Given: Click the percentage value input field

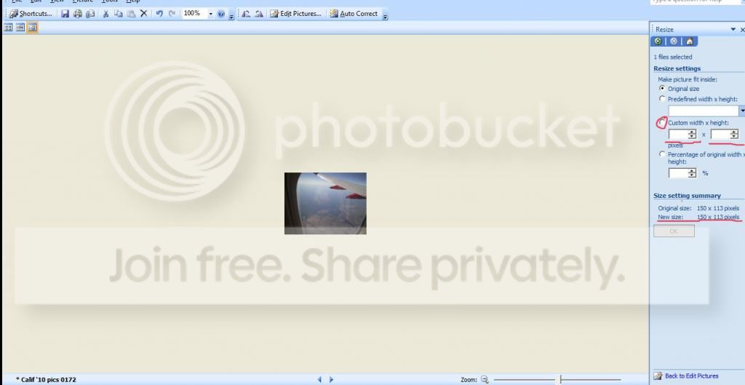Looking at the screenshot, I should [678, 173].
